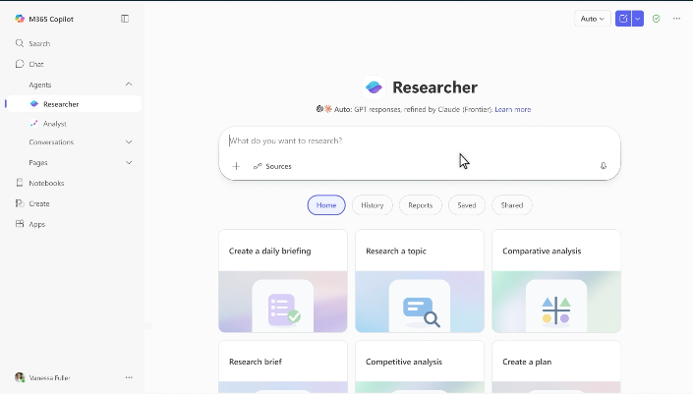Expand the Pages section
The height and width of the screenshot is (394, 693).
pos(129,163)
